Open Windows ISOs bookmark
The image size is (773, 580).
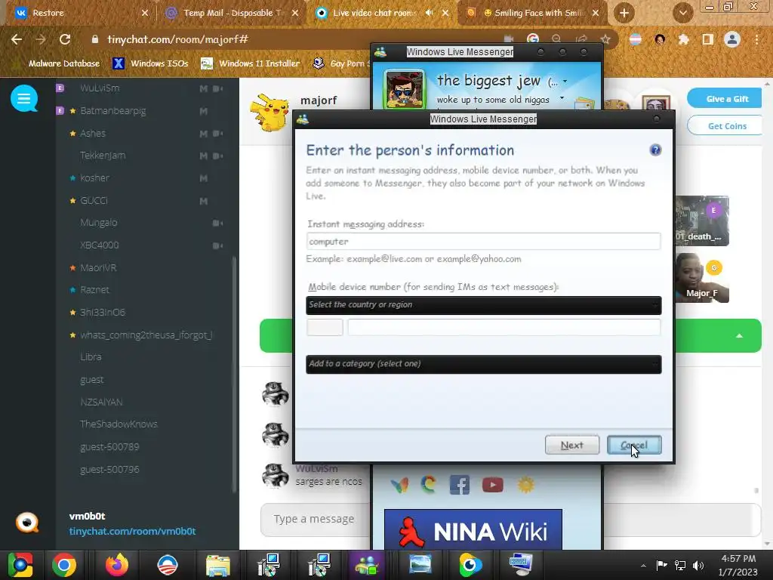pos(150,63)
